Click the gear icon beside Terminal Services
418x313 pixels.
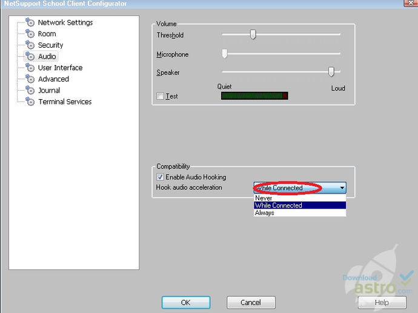tap(30, 102)
